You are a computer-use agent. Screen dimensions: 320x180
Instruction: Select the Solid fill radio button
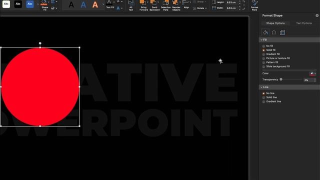[263, 50]
